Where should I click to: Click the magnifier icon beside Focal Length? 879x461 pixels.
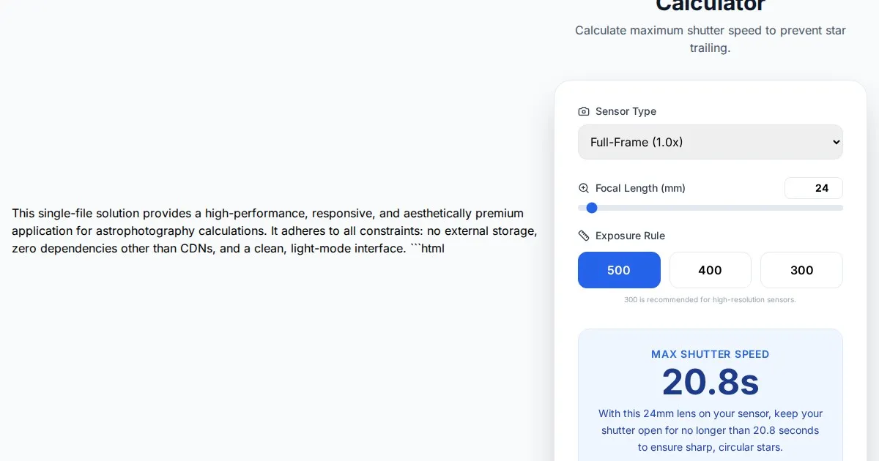tap(584, 188)
